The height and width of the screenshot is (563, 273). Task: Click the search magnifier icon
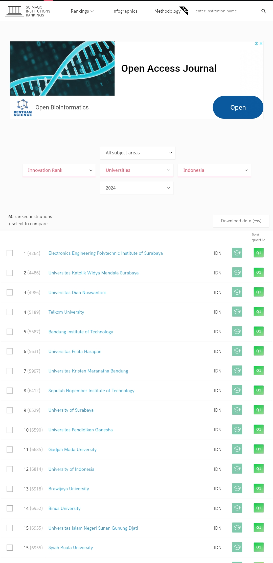point(263,11)
